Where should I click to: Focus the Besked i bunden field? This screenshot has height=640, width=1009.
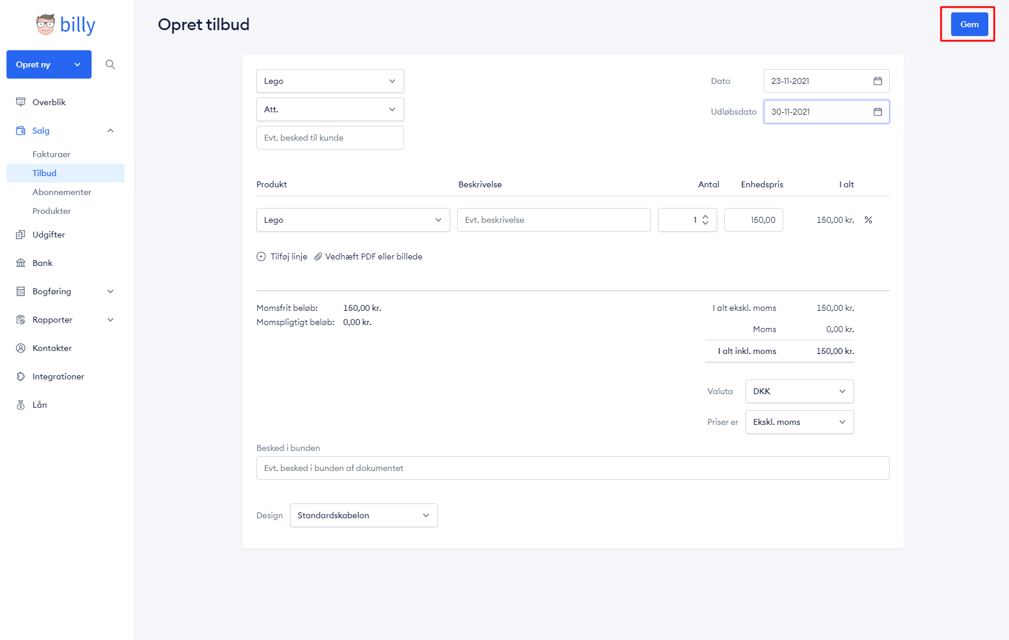573,468
